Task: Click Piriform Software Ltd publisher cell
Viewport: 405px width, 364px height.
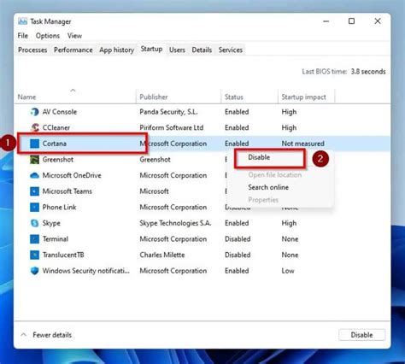Action: (x=172, y=127)
